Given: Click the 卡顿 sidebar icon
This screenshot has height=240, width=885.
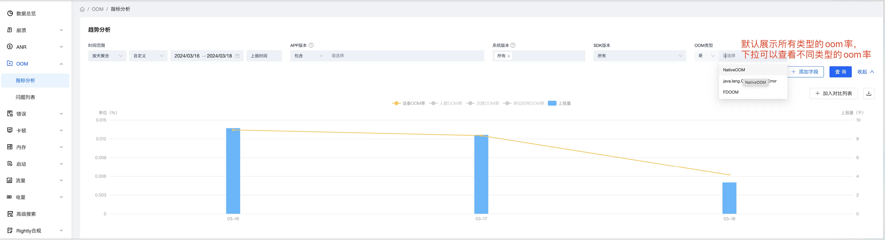Looking at the screenshot, I should [10, 131].
